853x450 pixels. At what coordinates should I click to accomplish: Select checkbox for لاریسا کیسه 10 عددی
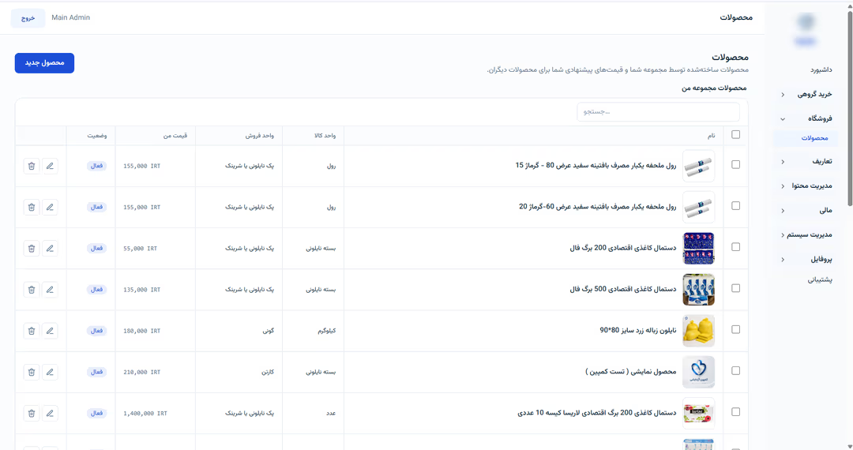(x=735, y=412)
